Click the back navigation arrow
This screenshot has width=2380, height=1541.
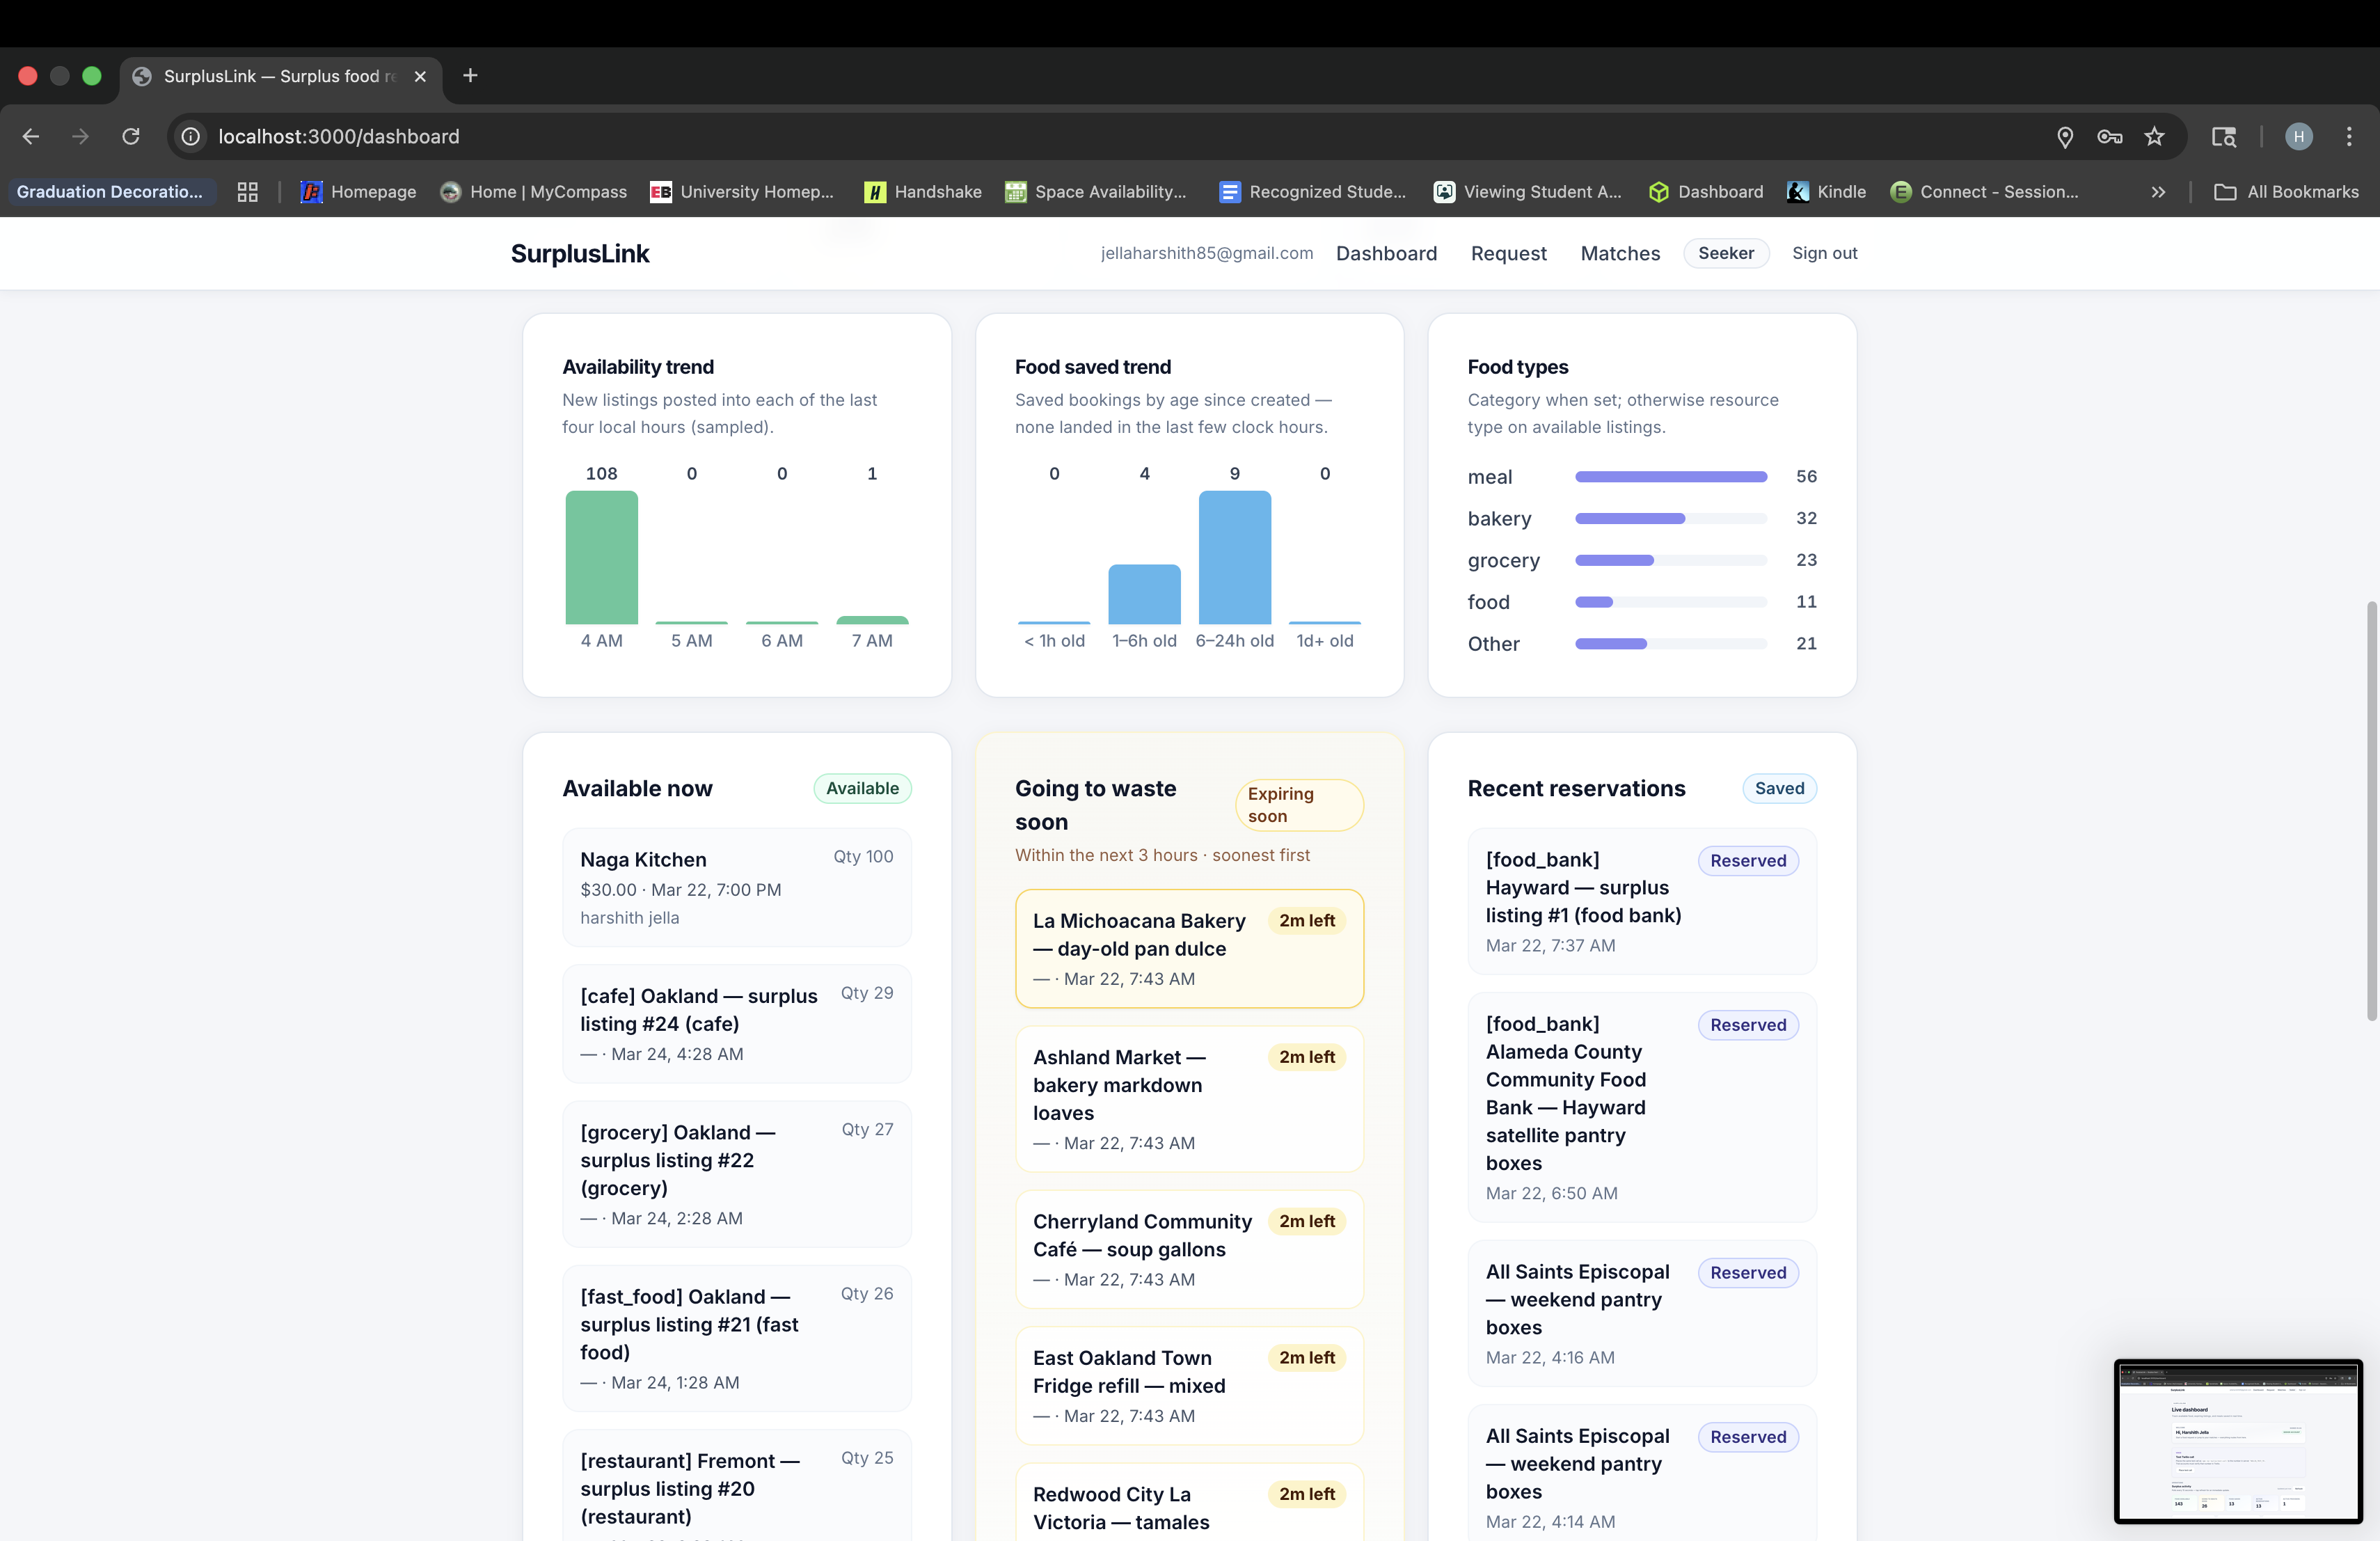(31, 136)
